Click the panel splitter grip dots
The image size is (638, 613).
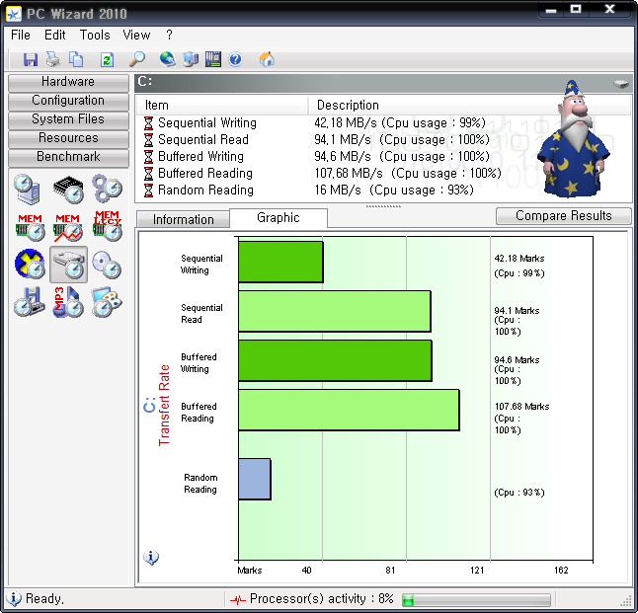click(383, 206)
